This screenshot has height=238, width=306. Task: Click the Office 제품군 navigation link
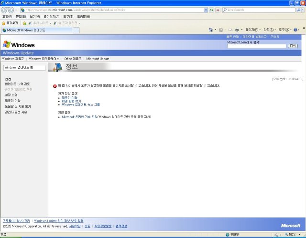coord(73,59)
